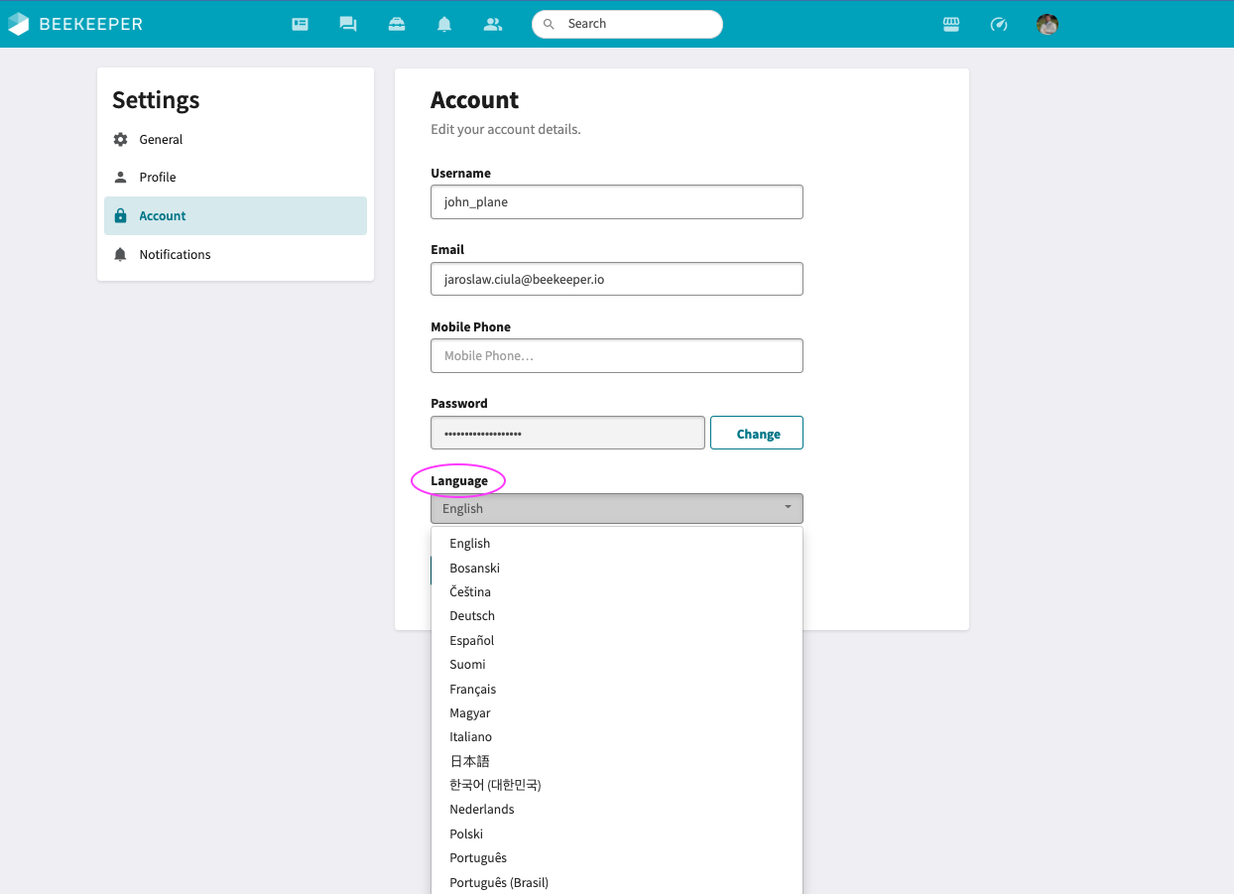The width and height of the screenshot is (1234, 894).
Task: Open the user avatar menu
Action: coord(1048,24)
